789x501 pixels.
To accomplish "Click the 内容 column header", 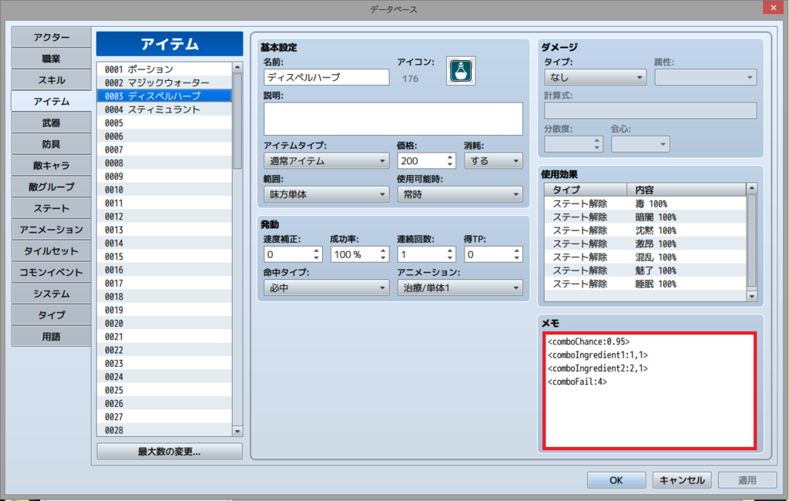I will (x=687, y=190).
